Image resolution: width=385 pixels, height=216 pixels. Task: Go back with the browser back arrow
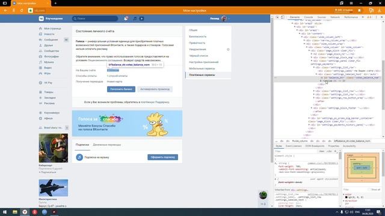tap(5, 11)
